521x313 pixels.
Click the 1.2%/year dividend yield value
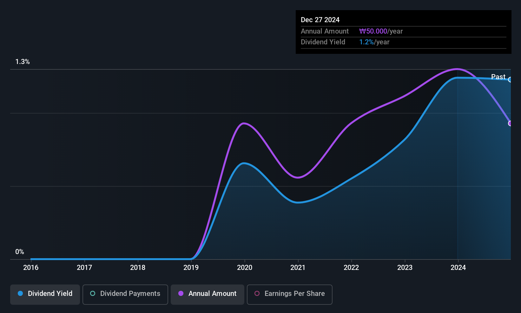(x=374, y=42)
